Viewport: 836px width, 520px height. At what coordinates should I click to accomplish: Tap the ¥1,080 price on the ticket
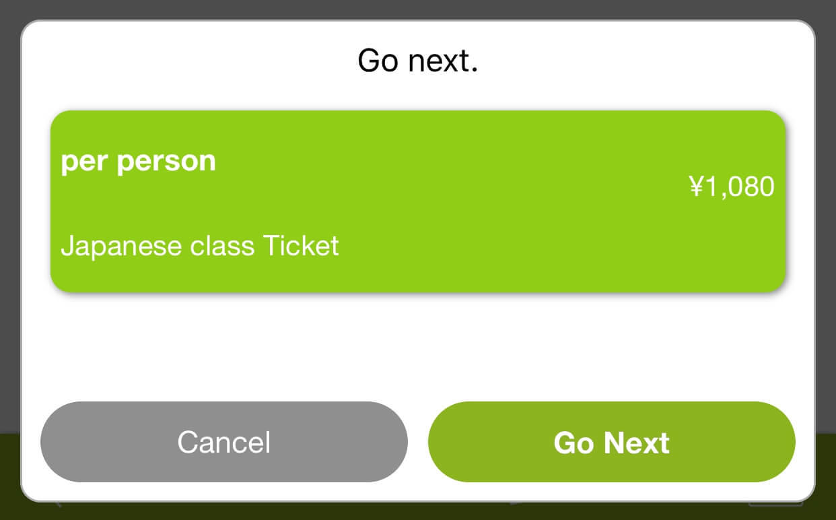click(x=732, y=187)
